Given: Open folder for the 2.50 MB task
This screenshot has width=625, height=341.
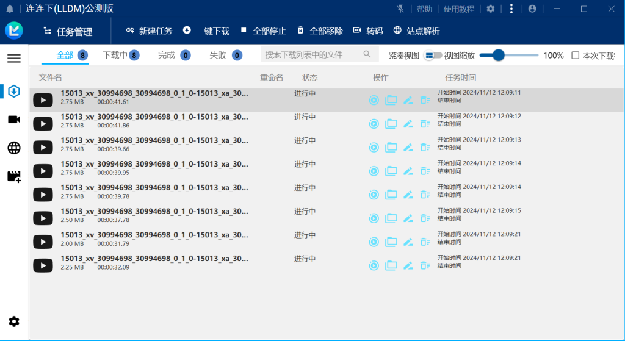Looking at the screenshot, I should pos(391,218).
